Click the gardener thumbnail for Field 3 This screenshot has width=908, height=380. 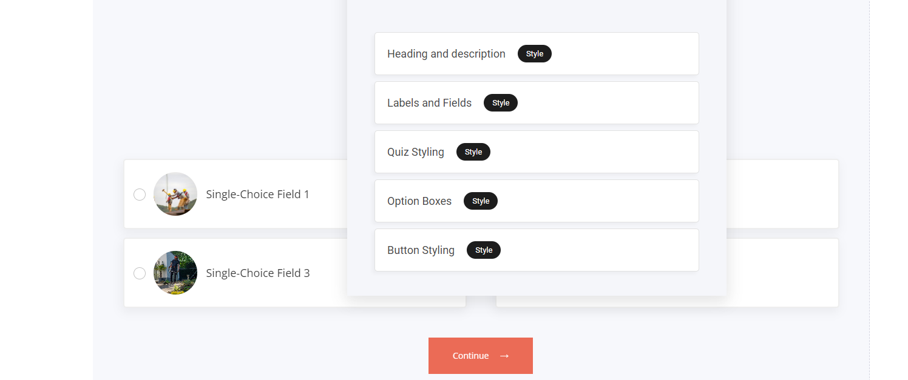coord(175,273)
